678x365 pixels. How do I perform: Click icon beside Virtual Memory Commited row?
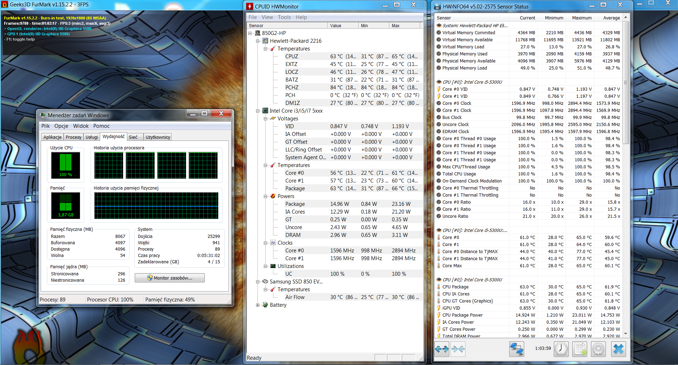(439, 32)
